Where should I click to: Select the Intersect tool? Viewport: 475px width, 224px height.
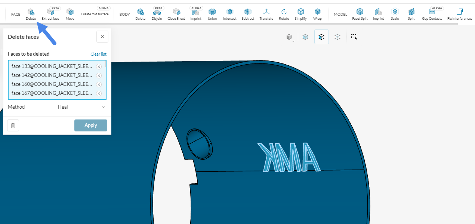point(230,14)
